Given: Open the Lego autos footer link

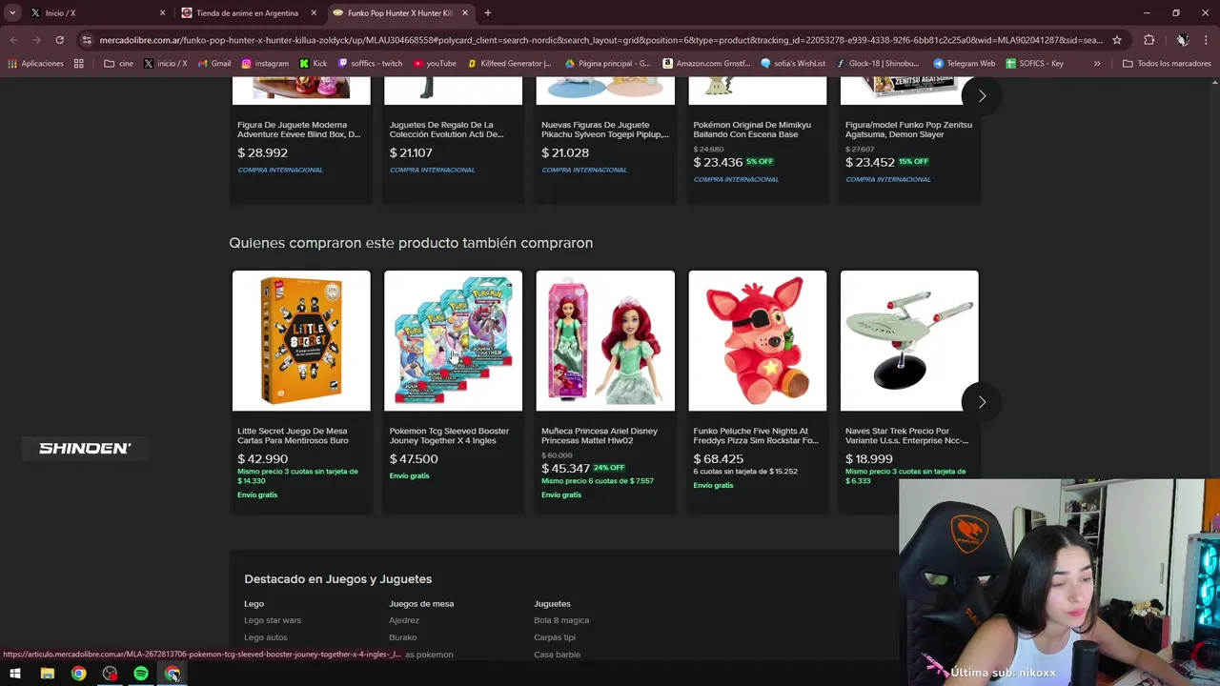Looking at the screenshot, I should 266,637.
